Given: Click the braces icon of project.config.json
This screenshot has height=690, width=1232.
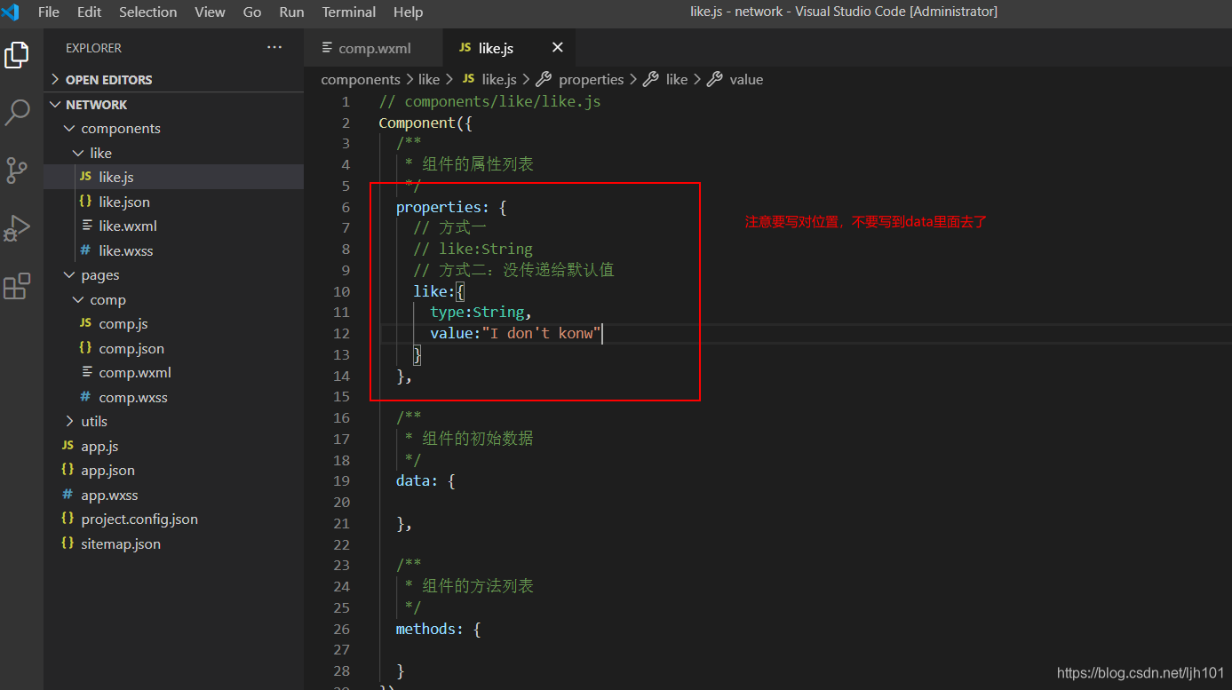Looking at the screenshot, I should coord(68,519).
